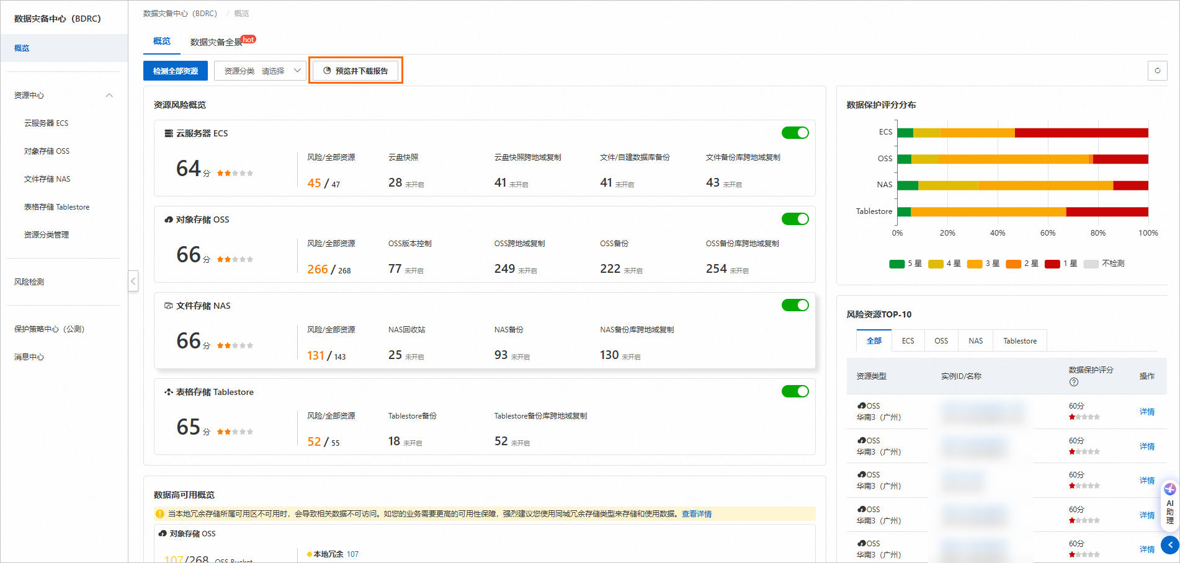The height and width of the screenshot is (563, 1180).
Task: Switch to the 数据灾备全景 tab
Action: pos(216,42)
